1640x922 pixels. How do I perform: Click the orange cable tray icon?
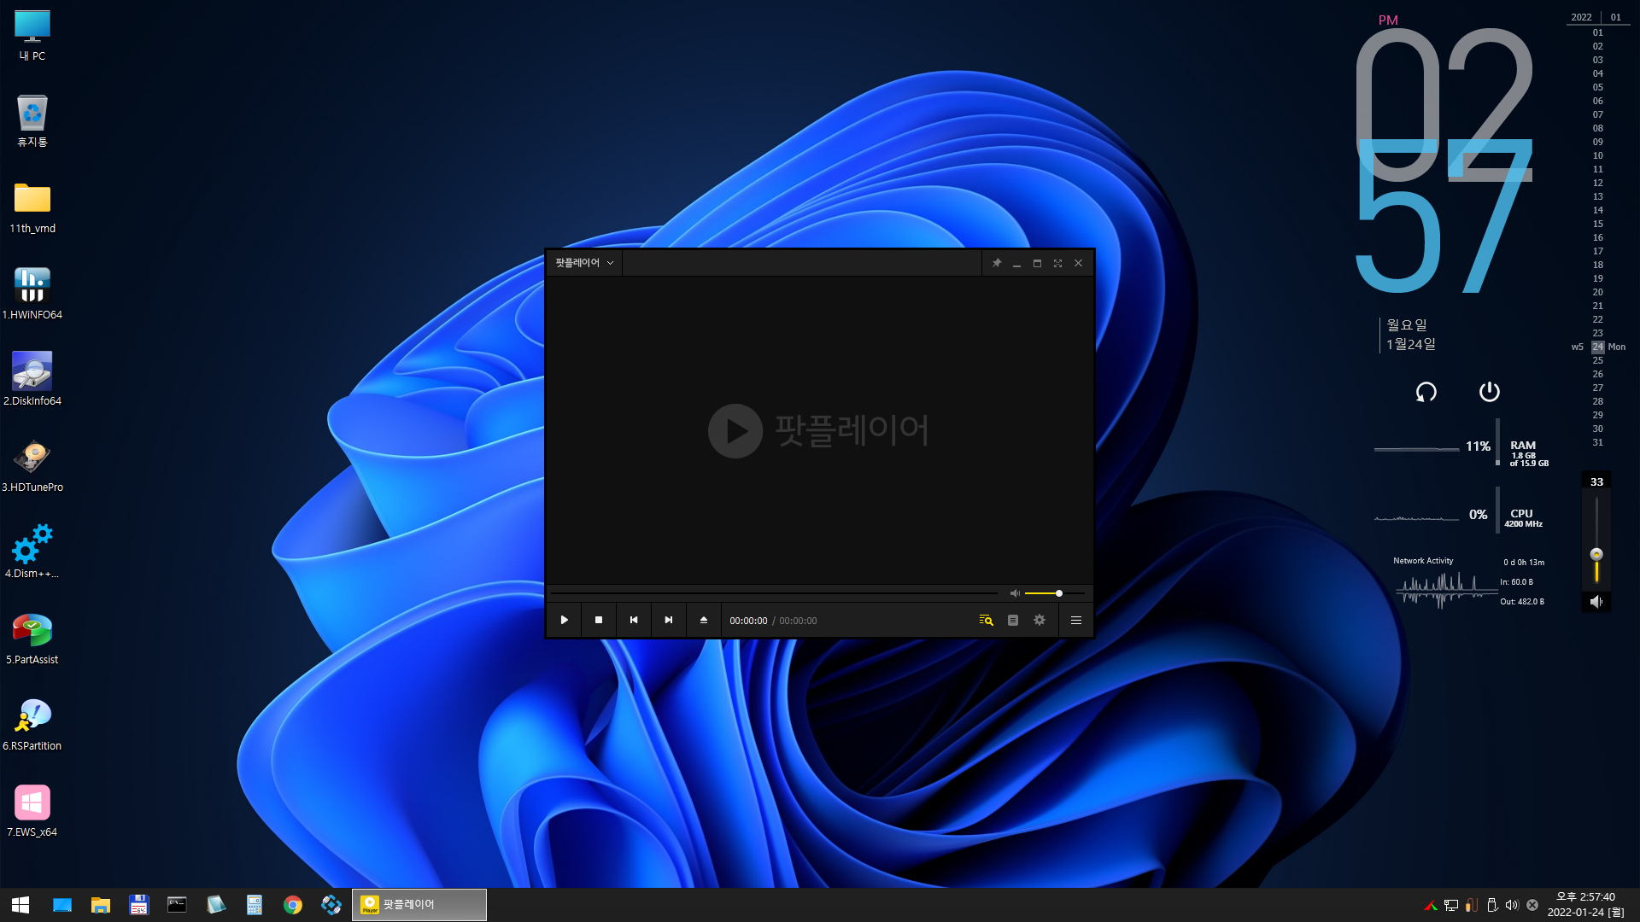coord(1472,905)
